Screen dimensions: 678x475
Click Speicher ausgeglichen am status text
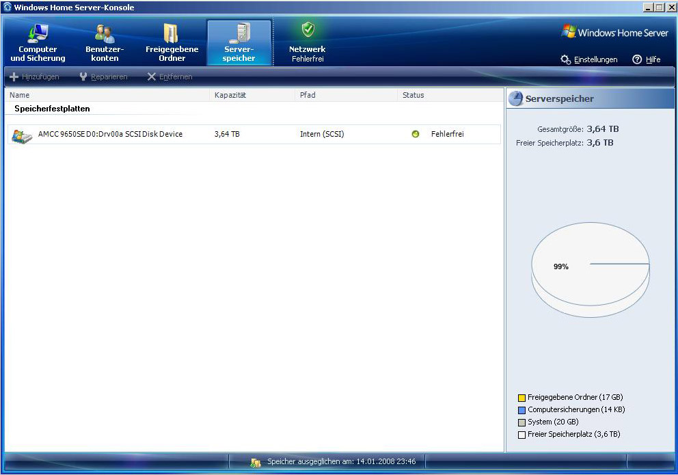pyautogui.click(x=342, y=461)
